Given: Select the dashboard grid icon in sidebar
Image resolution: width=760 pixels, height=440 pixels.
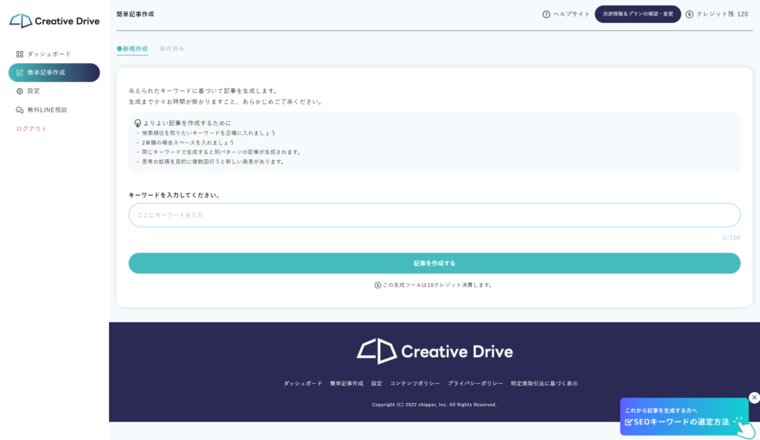Looking at the screenshot, I should click(19, 53).
